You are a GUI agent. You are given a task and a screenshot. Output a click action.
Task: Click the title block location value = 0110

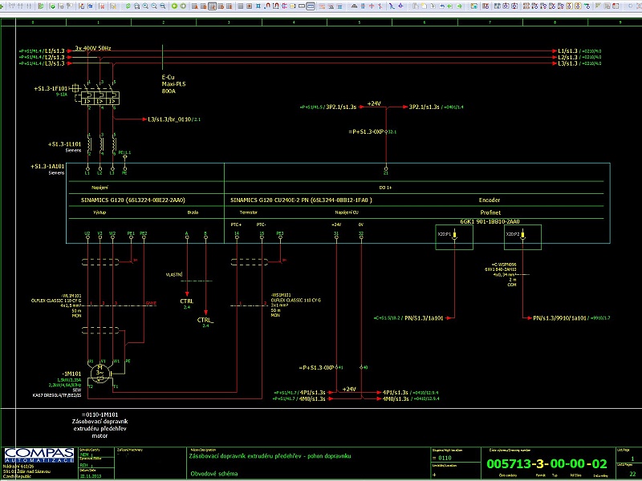click(x=442, y=458)
